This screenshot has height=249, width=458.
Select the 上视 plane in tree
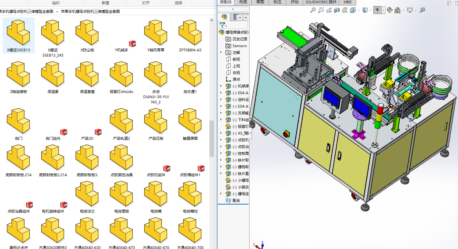[x=233, y=66]
